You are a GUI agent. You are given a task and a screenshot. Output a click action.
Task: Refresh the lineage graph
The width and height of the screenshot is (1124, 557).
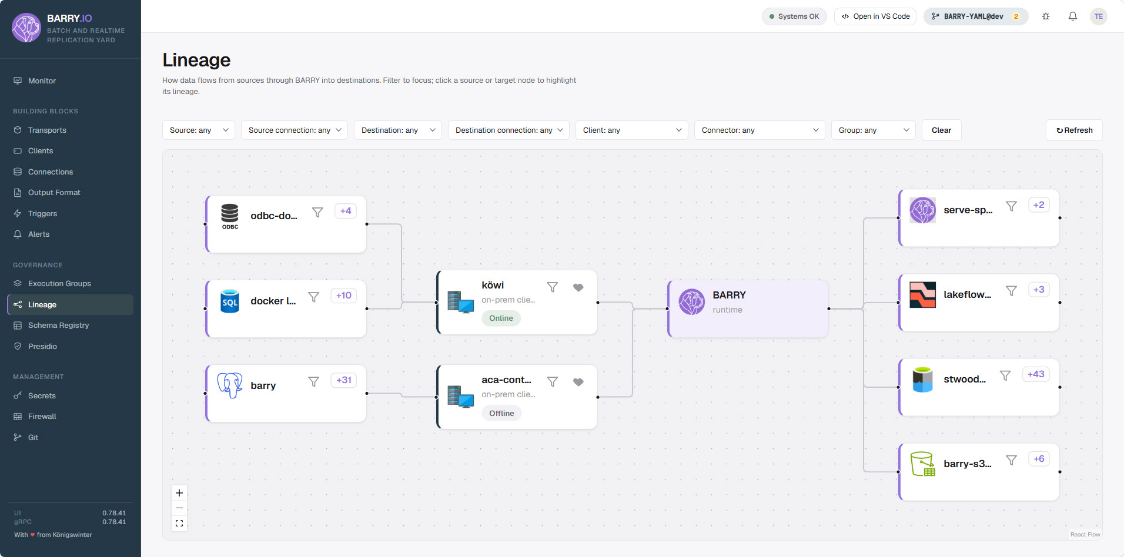click(1074, 130)
